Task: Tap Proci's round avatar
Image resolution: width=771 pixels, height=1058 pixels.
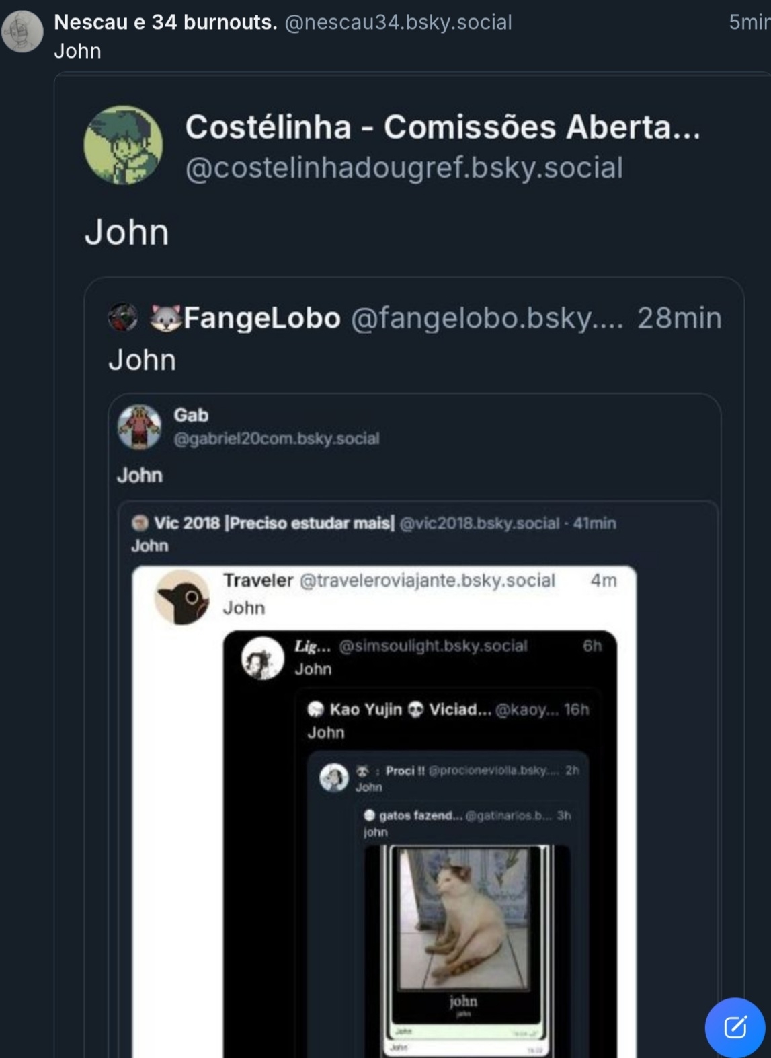Action: (x=333, y=778)
